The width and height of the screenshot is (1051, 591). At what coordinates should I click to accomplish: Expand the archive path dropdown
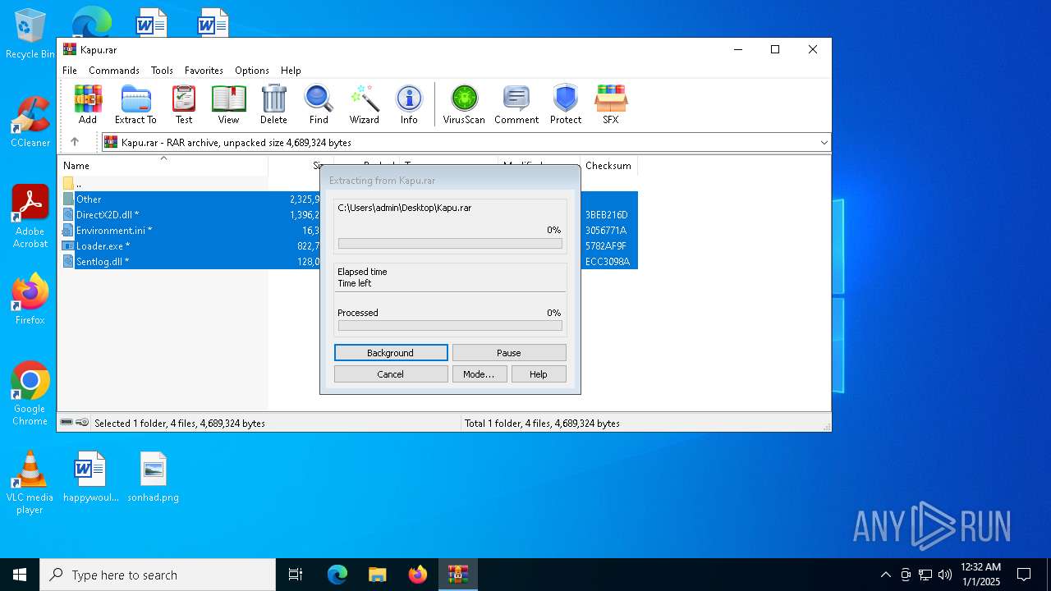pos(824,143)
